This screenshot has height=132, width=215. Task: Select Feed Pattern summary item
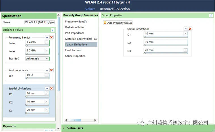tap(81, 50)
